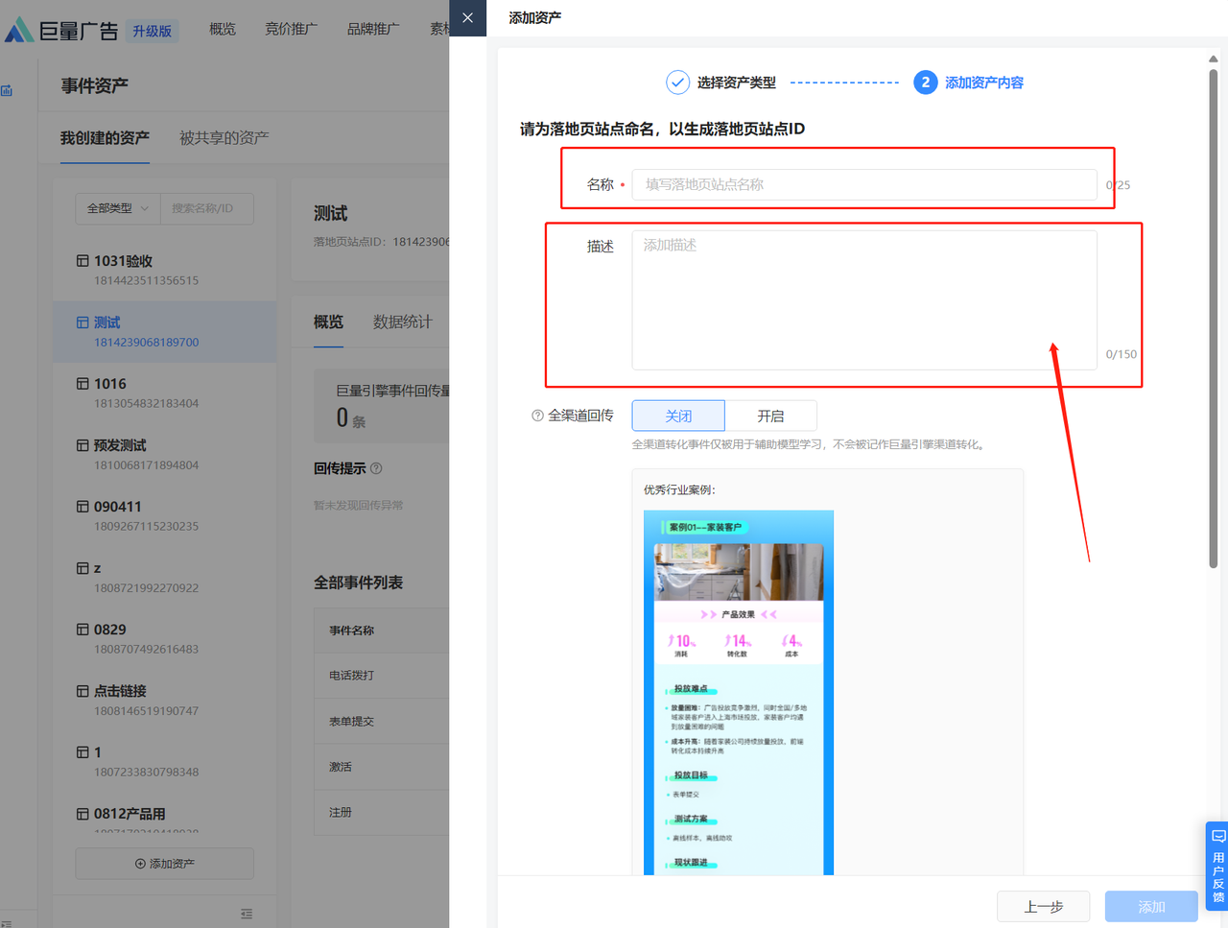Click the step 2 添加资产内容 circle
The width and height of the screenshot is (1228, 928).
coord(925,83)
